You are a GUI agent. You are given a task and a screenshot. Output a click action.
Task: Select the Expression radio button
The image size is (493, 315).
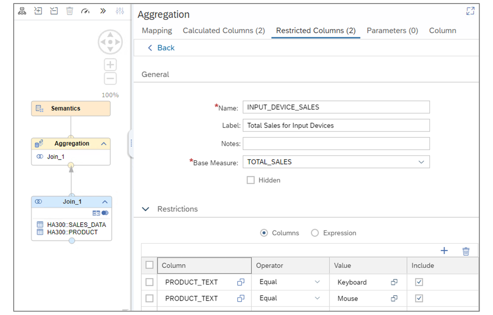click(x=315, y=233)
